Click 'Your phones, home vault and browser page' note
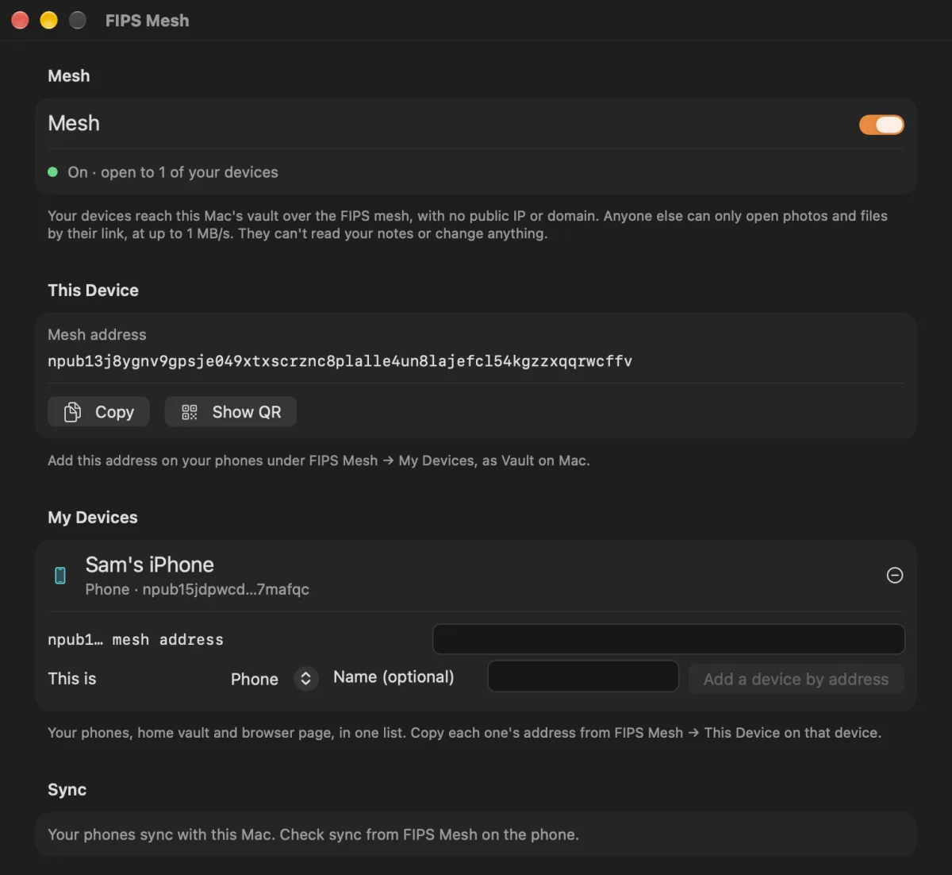The width and height of the screenshot is (952, 875). [464, 733]
